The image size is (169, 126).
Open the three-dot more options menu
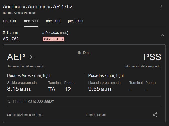click(161, 7)
